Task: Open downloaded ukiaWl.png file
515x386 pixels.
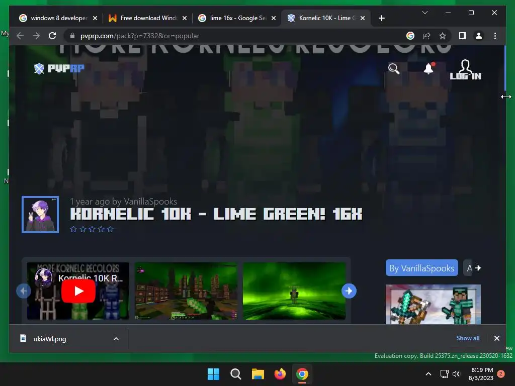Action: coord(49,339)
